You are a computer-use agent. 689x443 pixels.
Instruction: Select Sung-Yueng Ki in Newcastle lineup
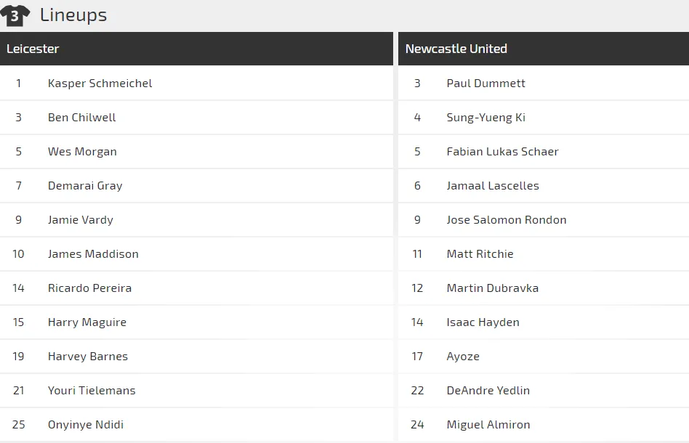coord(485,118)
